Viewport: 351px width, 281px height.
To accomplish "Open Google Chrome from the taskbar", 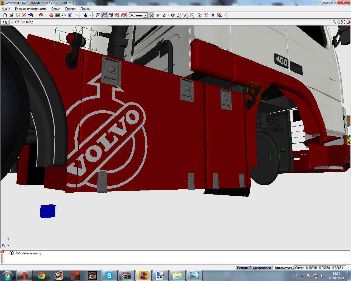I will (x=41, y=275).
